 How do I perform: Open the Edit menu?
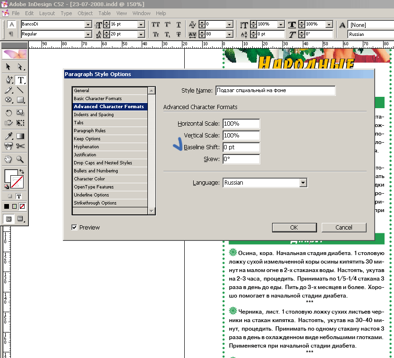[29, 13]
